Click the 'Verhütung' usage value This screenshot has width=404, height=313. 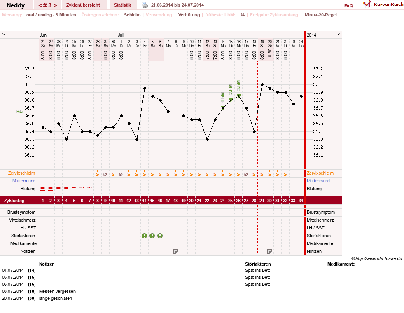[x=189, y=15]
